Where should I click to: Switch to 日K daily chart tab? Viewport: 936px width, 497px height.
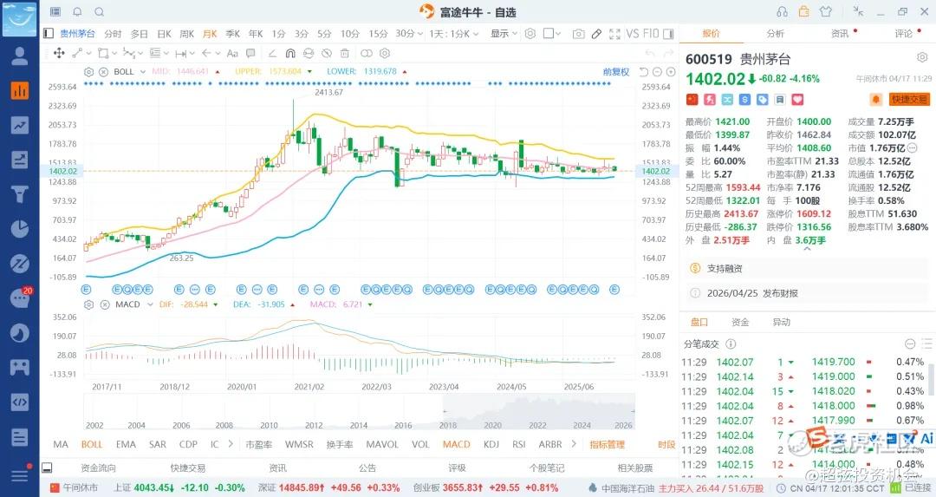coord(164,34)
